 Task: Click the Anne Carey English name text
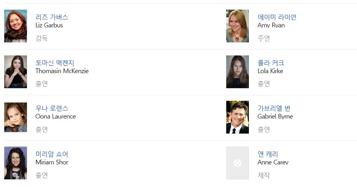click(x=273, y=162)
